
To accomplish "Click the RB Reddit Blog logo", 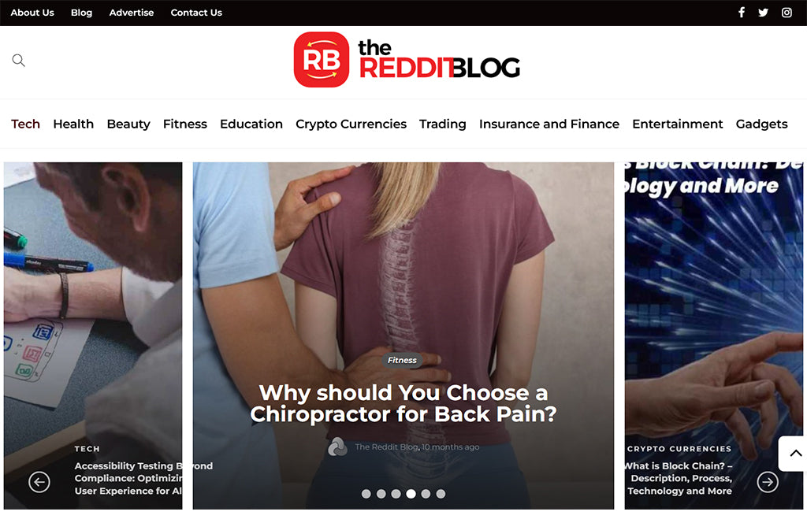I will click(407, 60).
